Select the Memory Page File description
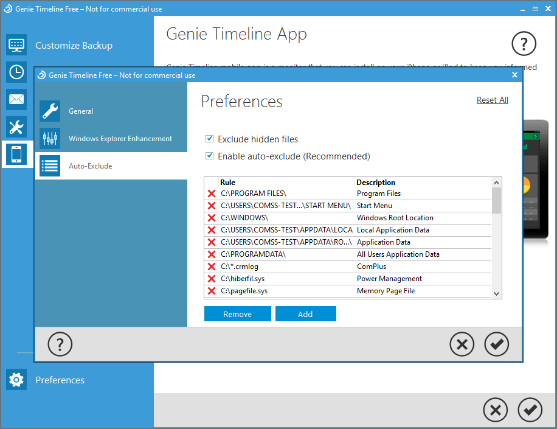This screenshot has height=429, width=557. pyautogui.click(x=386, y=291)
